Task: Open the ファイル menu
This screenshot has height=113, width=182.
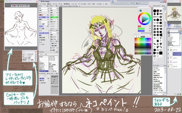Action: point(42,4)
